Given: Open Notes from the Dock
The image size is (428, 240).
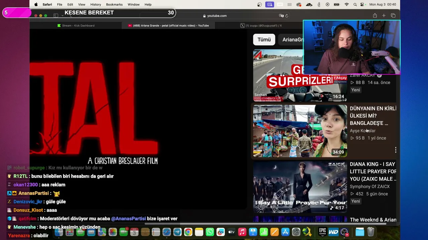Looking at the screenshot, I should pos(199,232).
